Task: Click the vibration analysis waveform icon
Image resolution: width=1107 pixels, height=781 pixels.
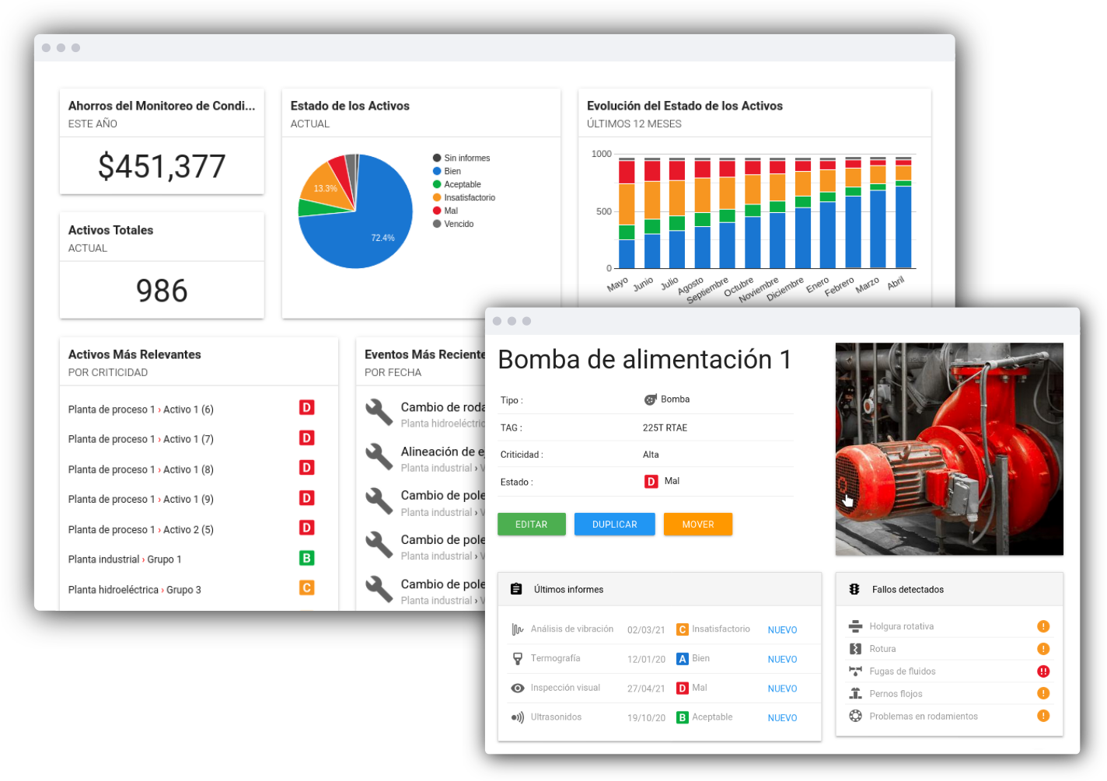Action: 517,629
